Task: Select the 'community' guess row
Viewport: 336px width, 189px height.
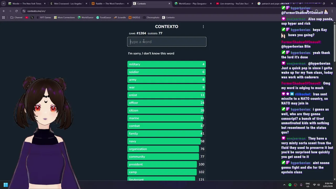Action: [x=167, y=157]
